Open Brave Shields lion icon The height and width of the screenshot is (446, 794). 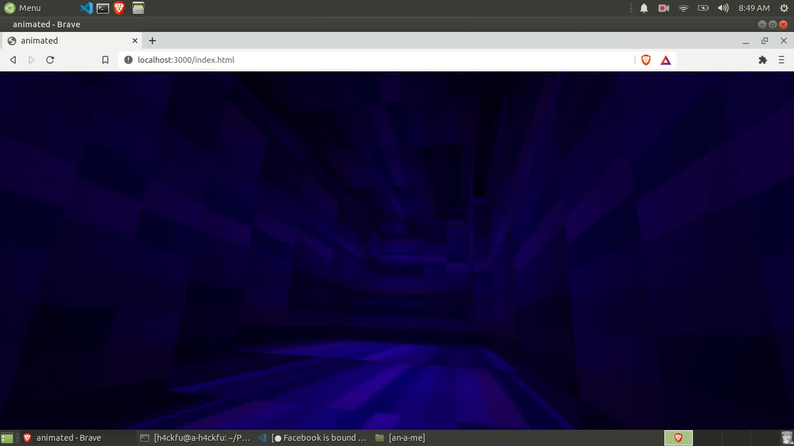(646, 60)
